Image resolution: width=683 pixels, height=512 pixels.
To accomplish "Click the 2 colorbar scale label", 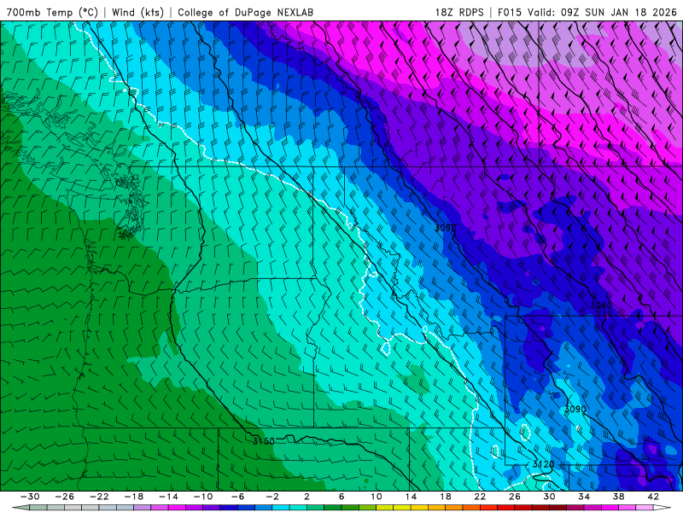I will [x=307, y=497].
